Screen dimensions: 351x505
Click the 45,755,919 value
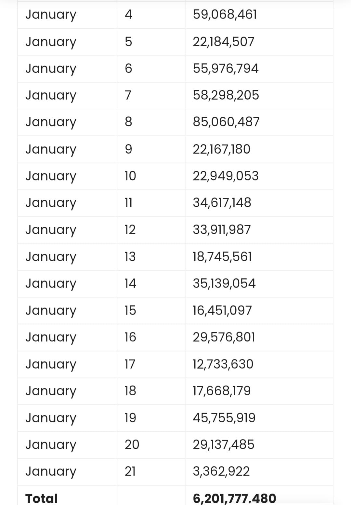pos(224,417)
